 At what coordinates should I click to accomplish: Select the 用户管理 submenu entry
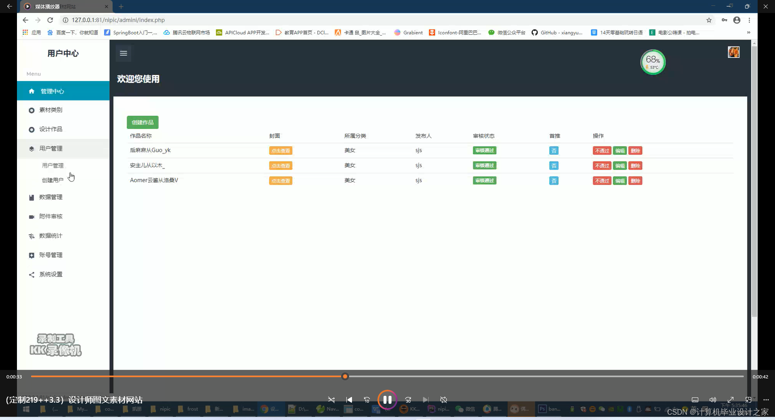(53, 166)
